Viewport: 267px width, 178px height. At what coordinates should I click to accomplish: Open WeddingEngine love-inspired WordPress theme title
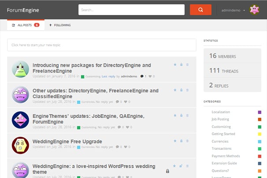[94, 169]
